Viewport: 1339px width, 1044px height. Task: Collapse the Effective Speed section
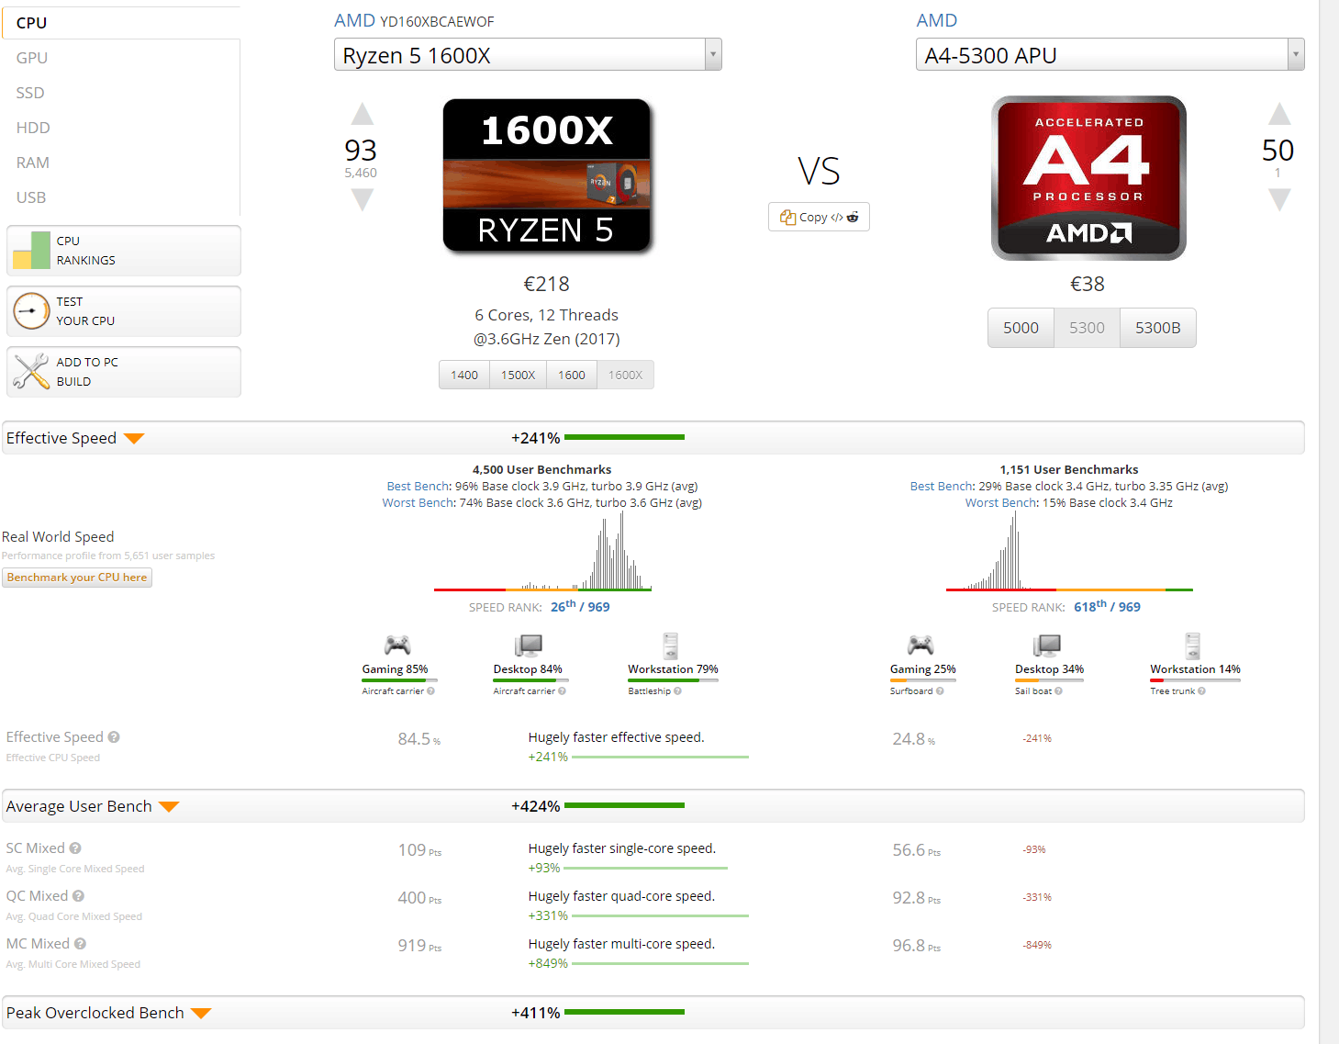tap(134, 438)
